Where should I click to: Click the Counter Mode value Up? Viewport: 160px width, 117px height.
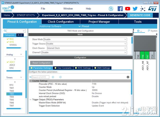click(x=93, y=87)
